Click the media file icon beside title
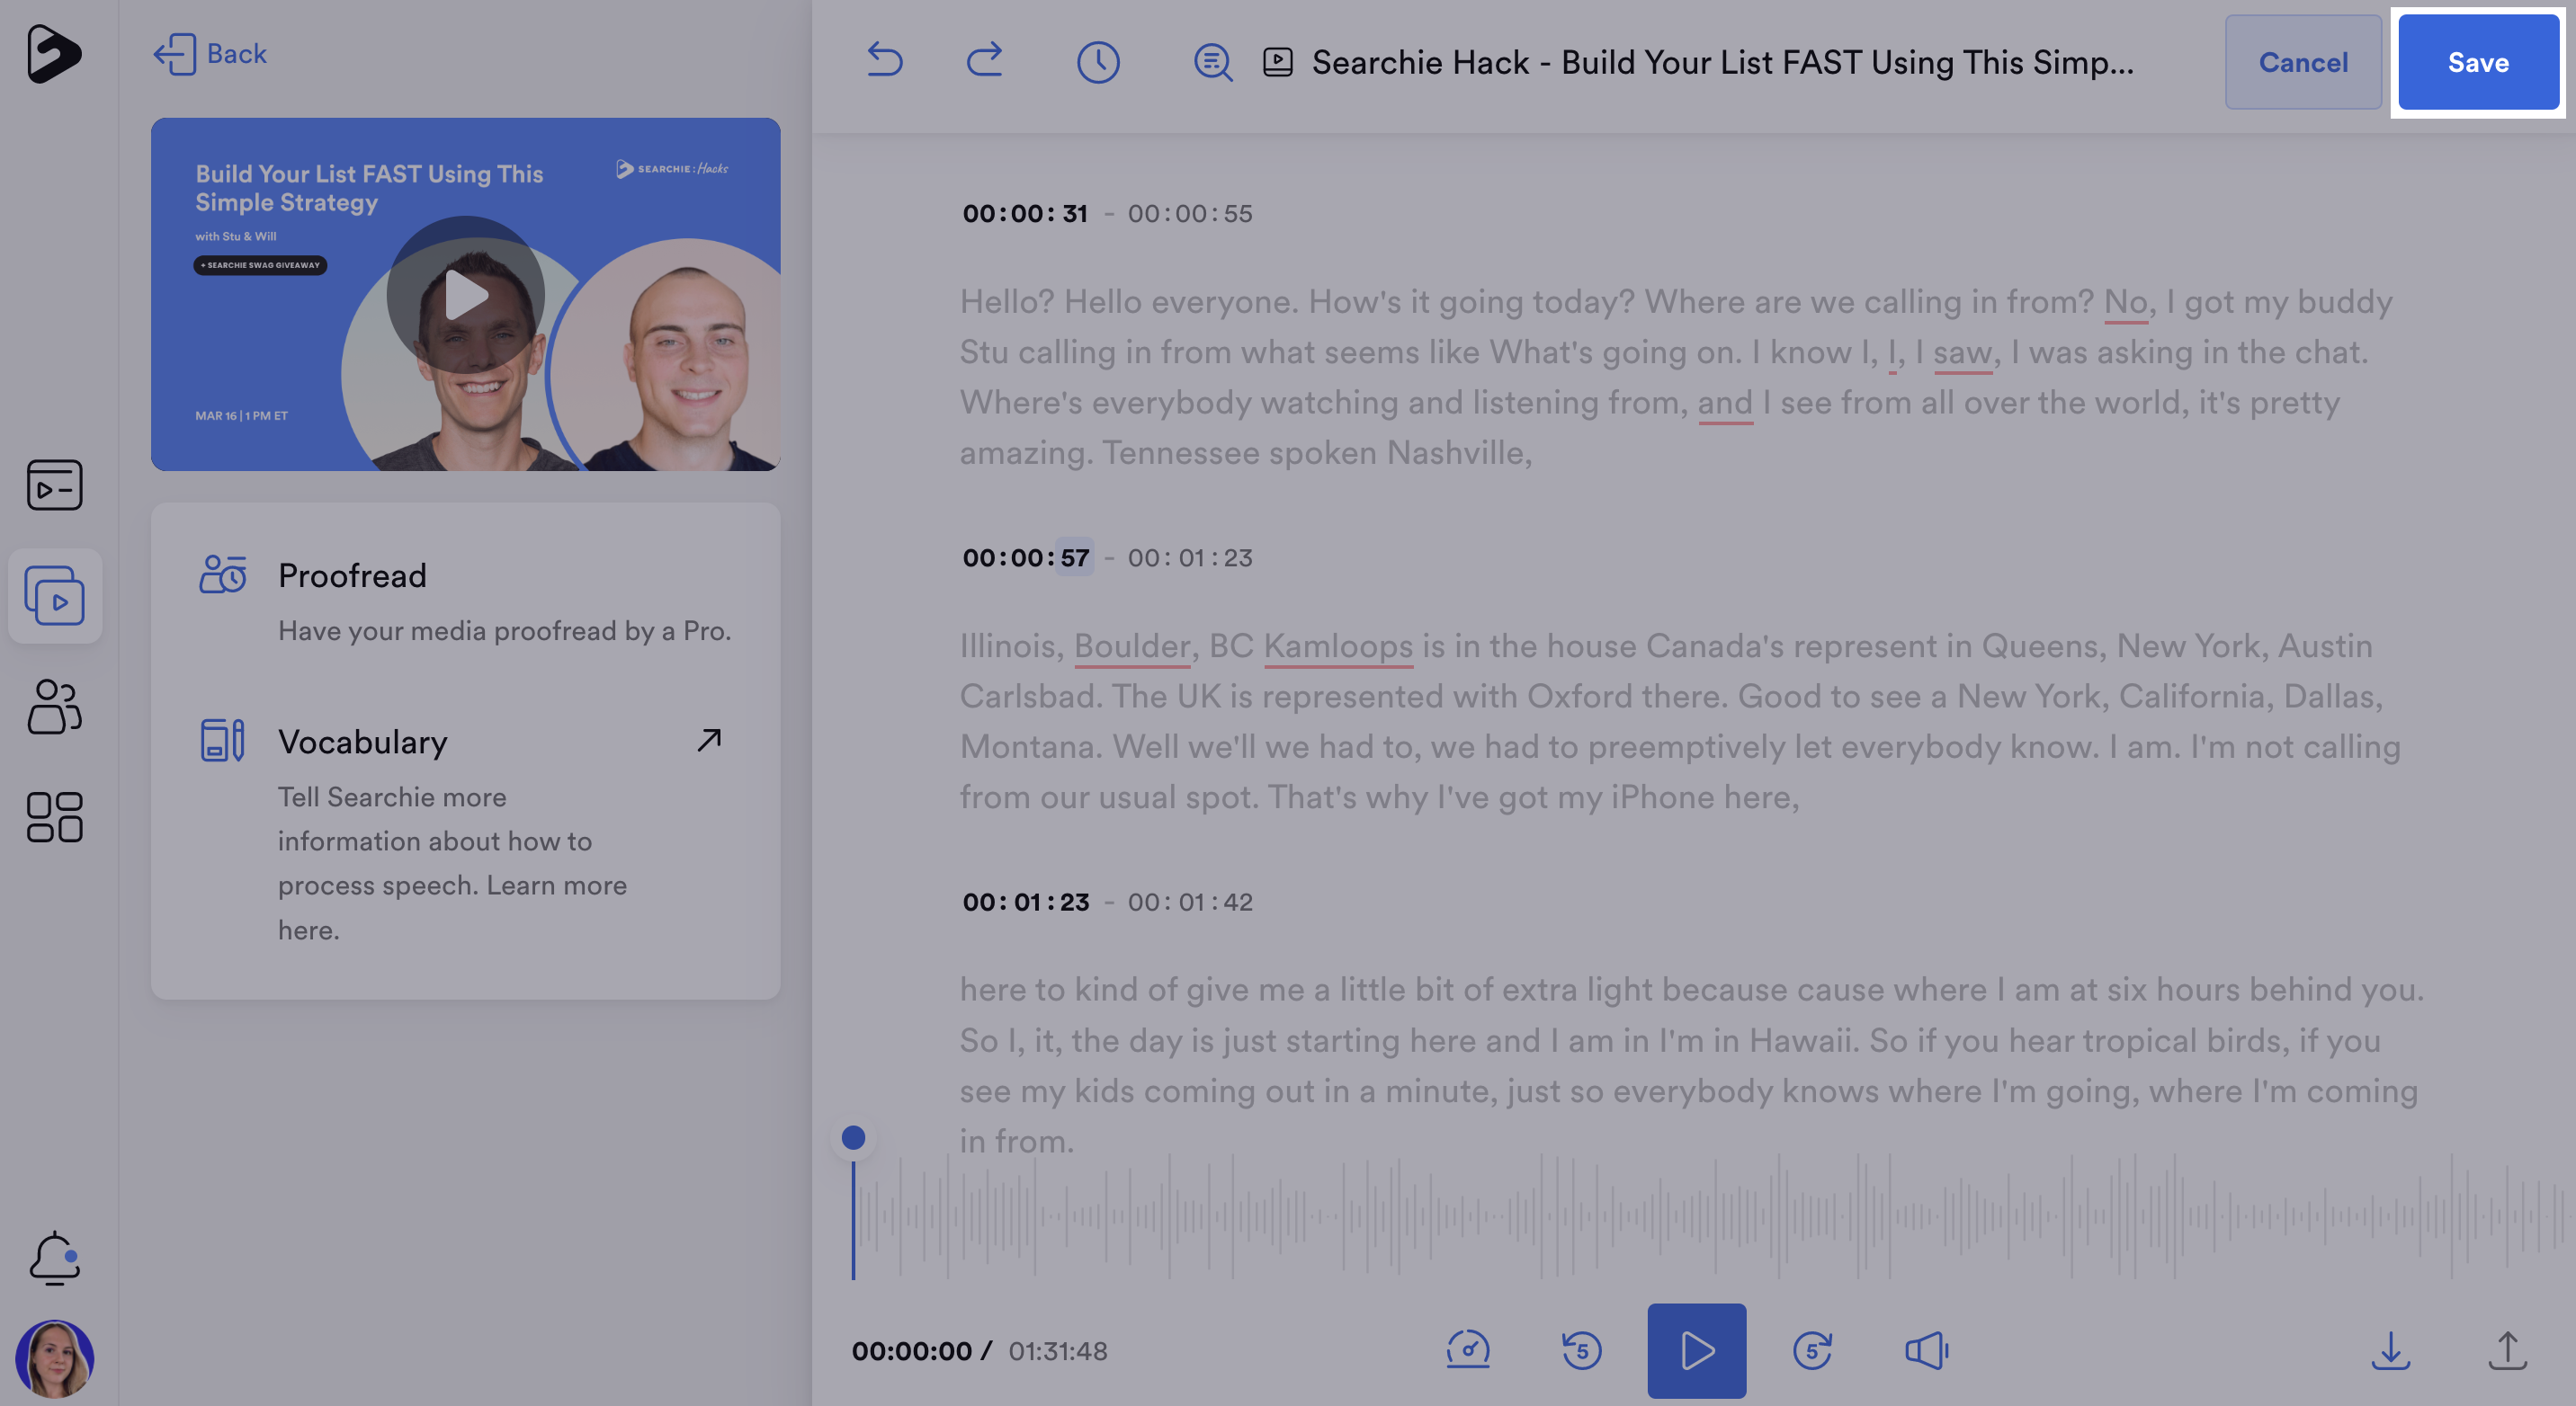Viewport: 2576px width, 1406px height. pos(1278,62)
